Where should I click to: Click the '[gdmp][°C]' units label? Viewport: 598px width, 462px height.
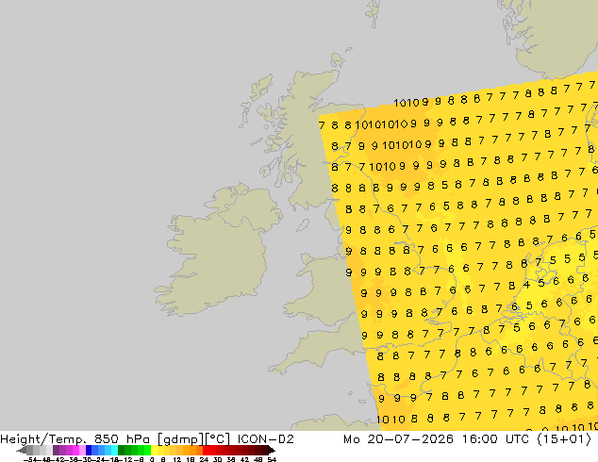tap(194, 439)
